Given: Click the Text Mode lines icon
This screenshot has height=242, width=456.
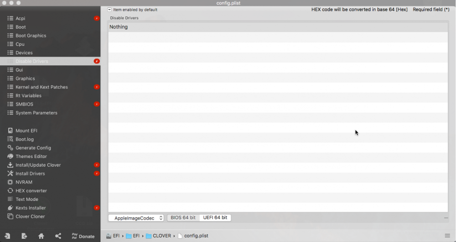Looking at the screenshot, I should coord(10,199).
